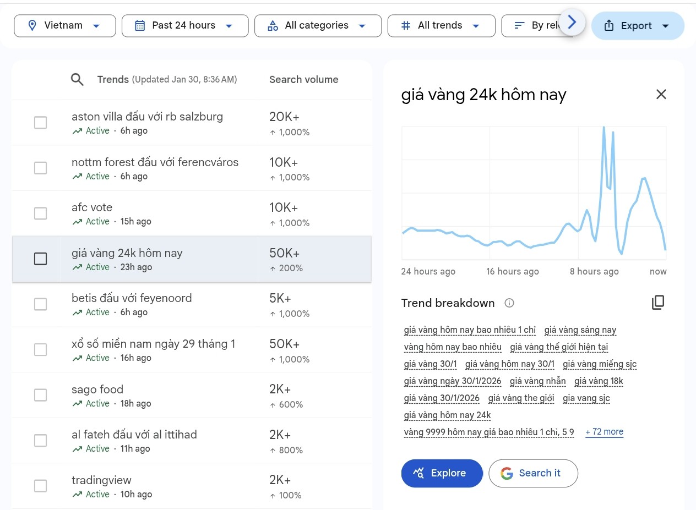Click the giá vàng sáng nay breakdown link
The width and height of the screenshot is (696, 510).
pos(580,330)
